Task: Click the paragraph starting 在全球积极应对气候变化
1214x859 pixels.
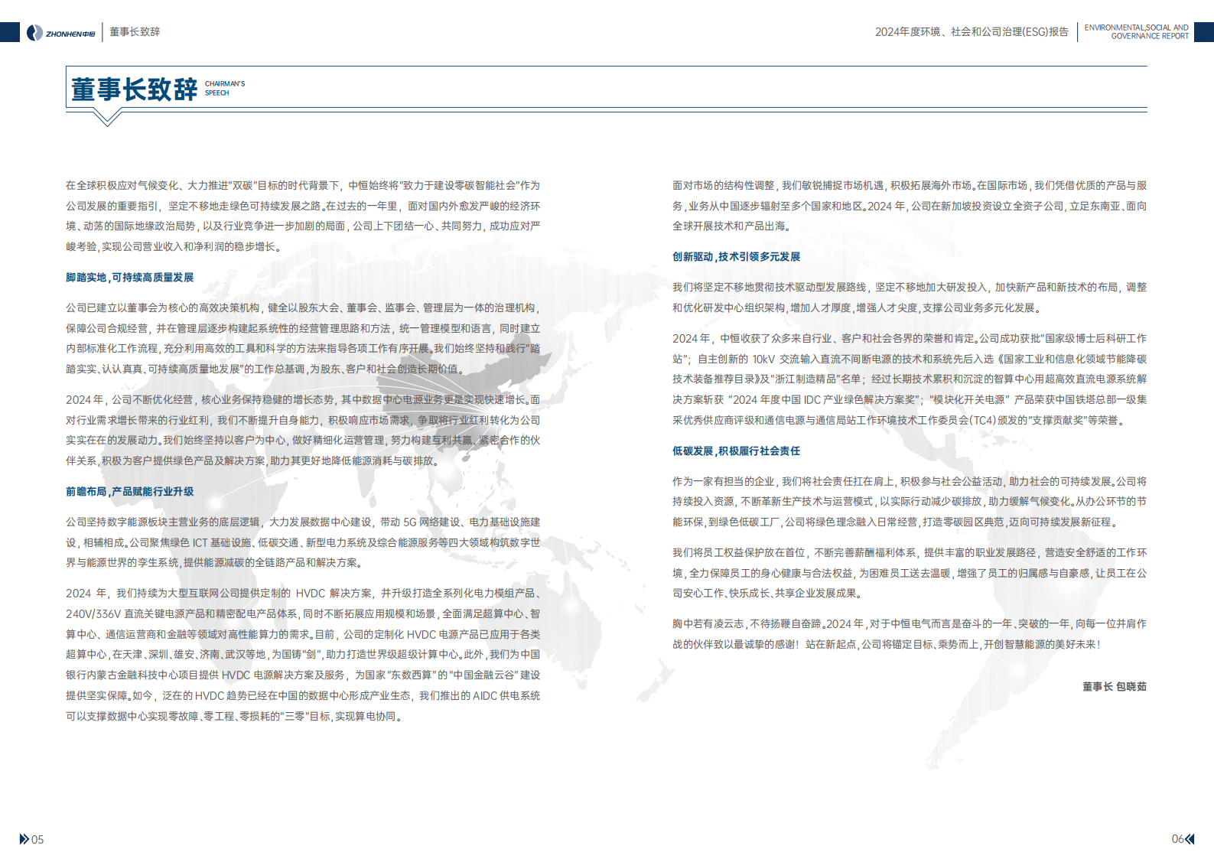Action: (x=303, y=216)
